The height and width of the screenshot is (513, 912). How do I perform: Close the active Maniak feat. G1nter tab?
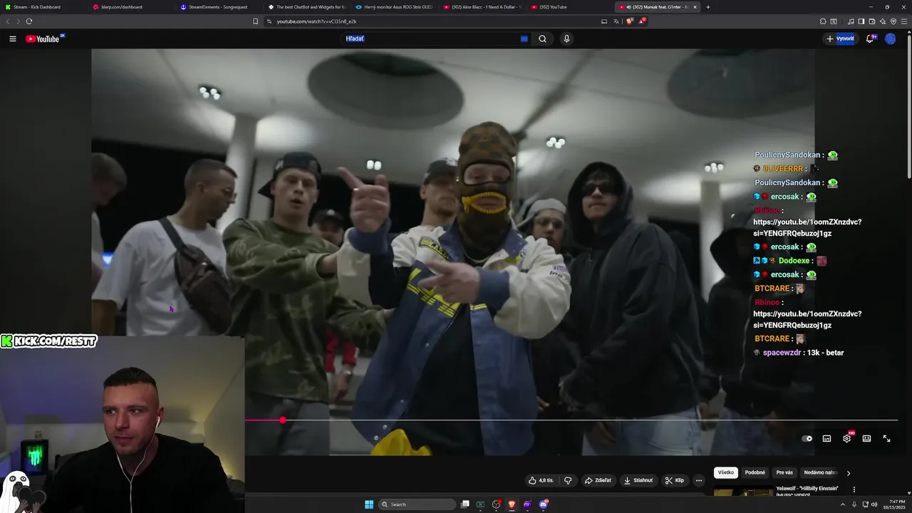(695, 7)
